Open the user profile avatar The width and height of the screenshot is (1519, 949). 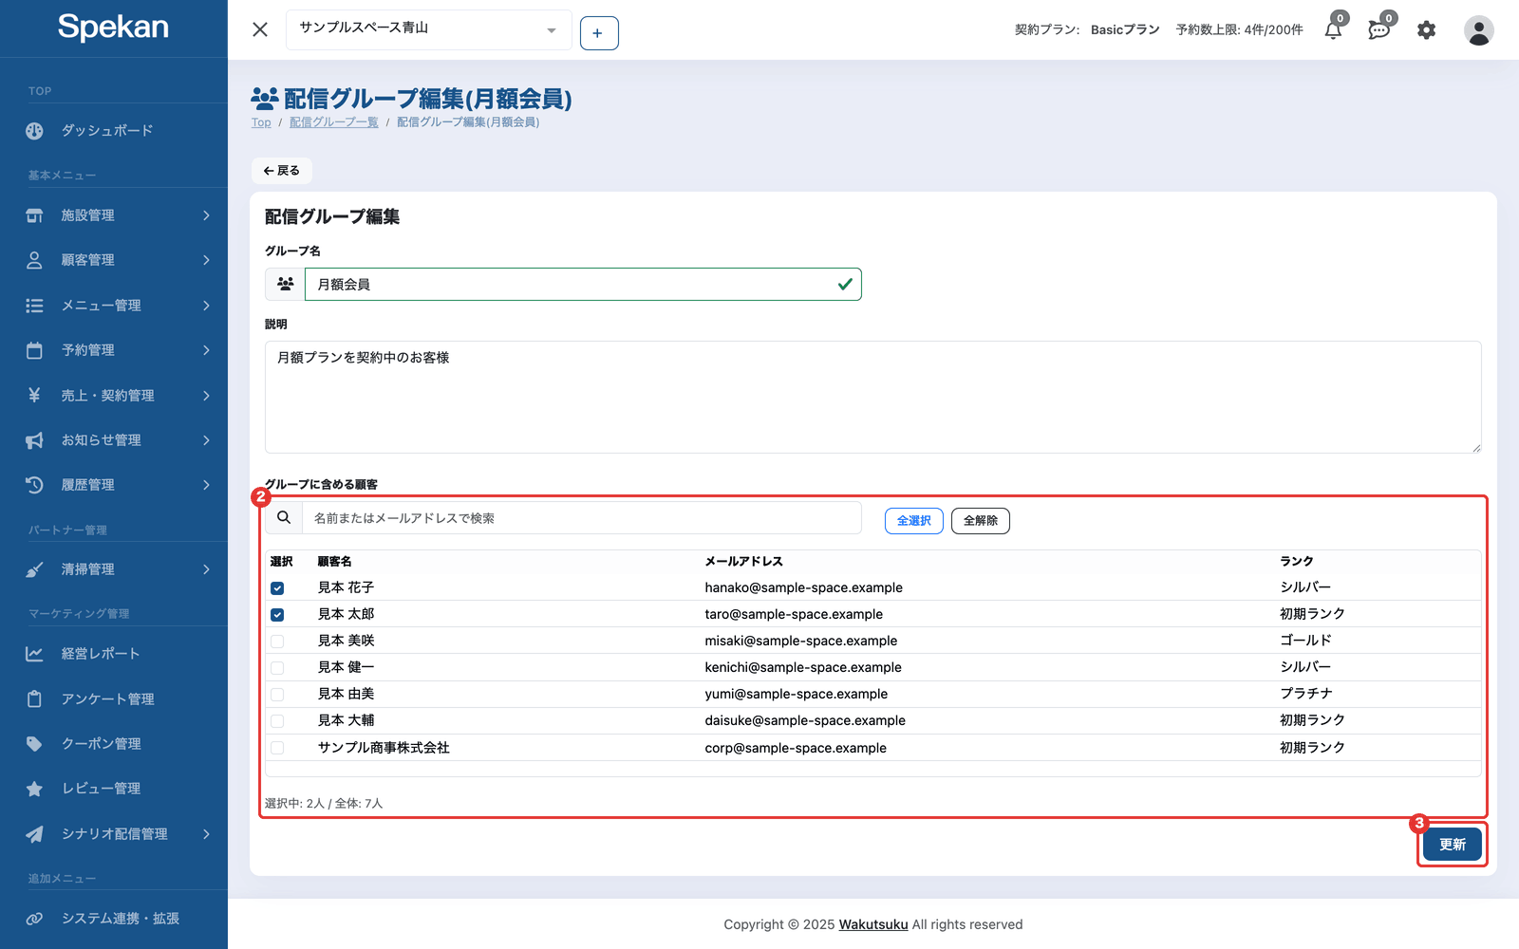pyautogui.click(x=1478, y=30)
